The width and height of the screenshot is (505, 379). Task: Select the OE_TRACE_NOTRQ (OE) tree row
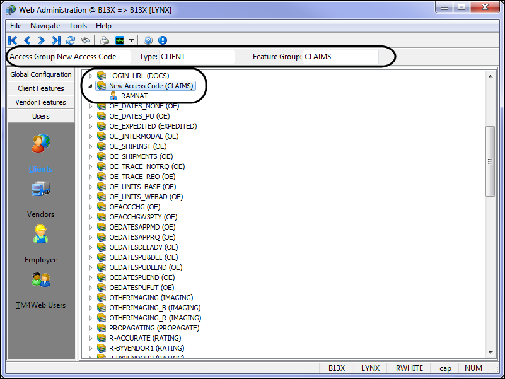(147, 166)
